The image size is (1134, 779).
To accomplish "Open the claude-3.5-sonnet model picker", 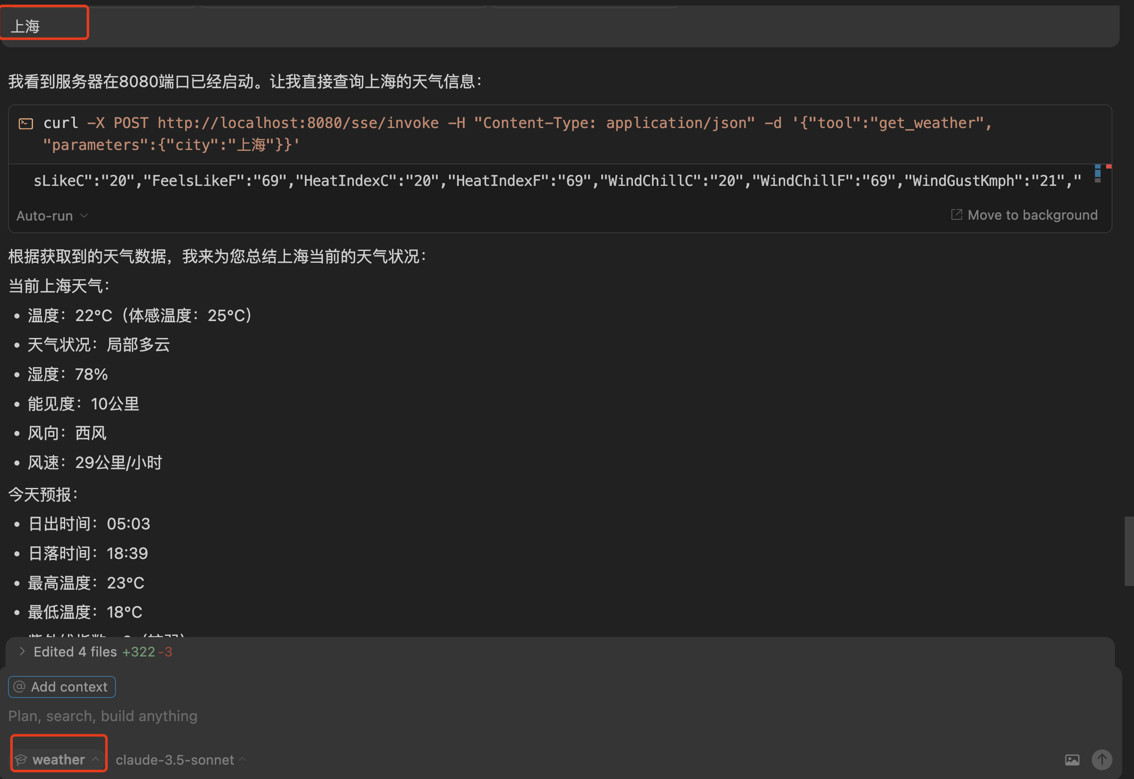I will [175, 760].
